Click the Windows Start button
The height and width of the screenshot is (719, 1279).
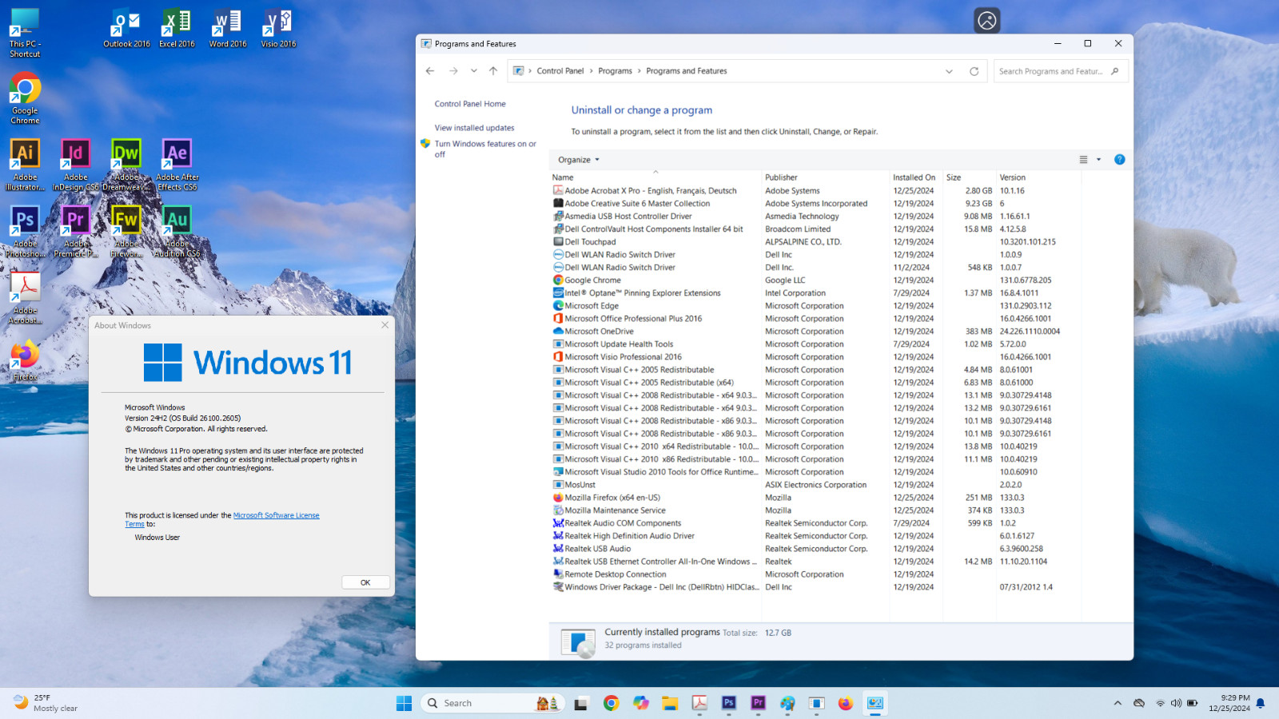point(404,703)
